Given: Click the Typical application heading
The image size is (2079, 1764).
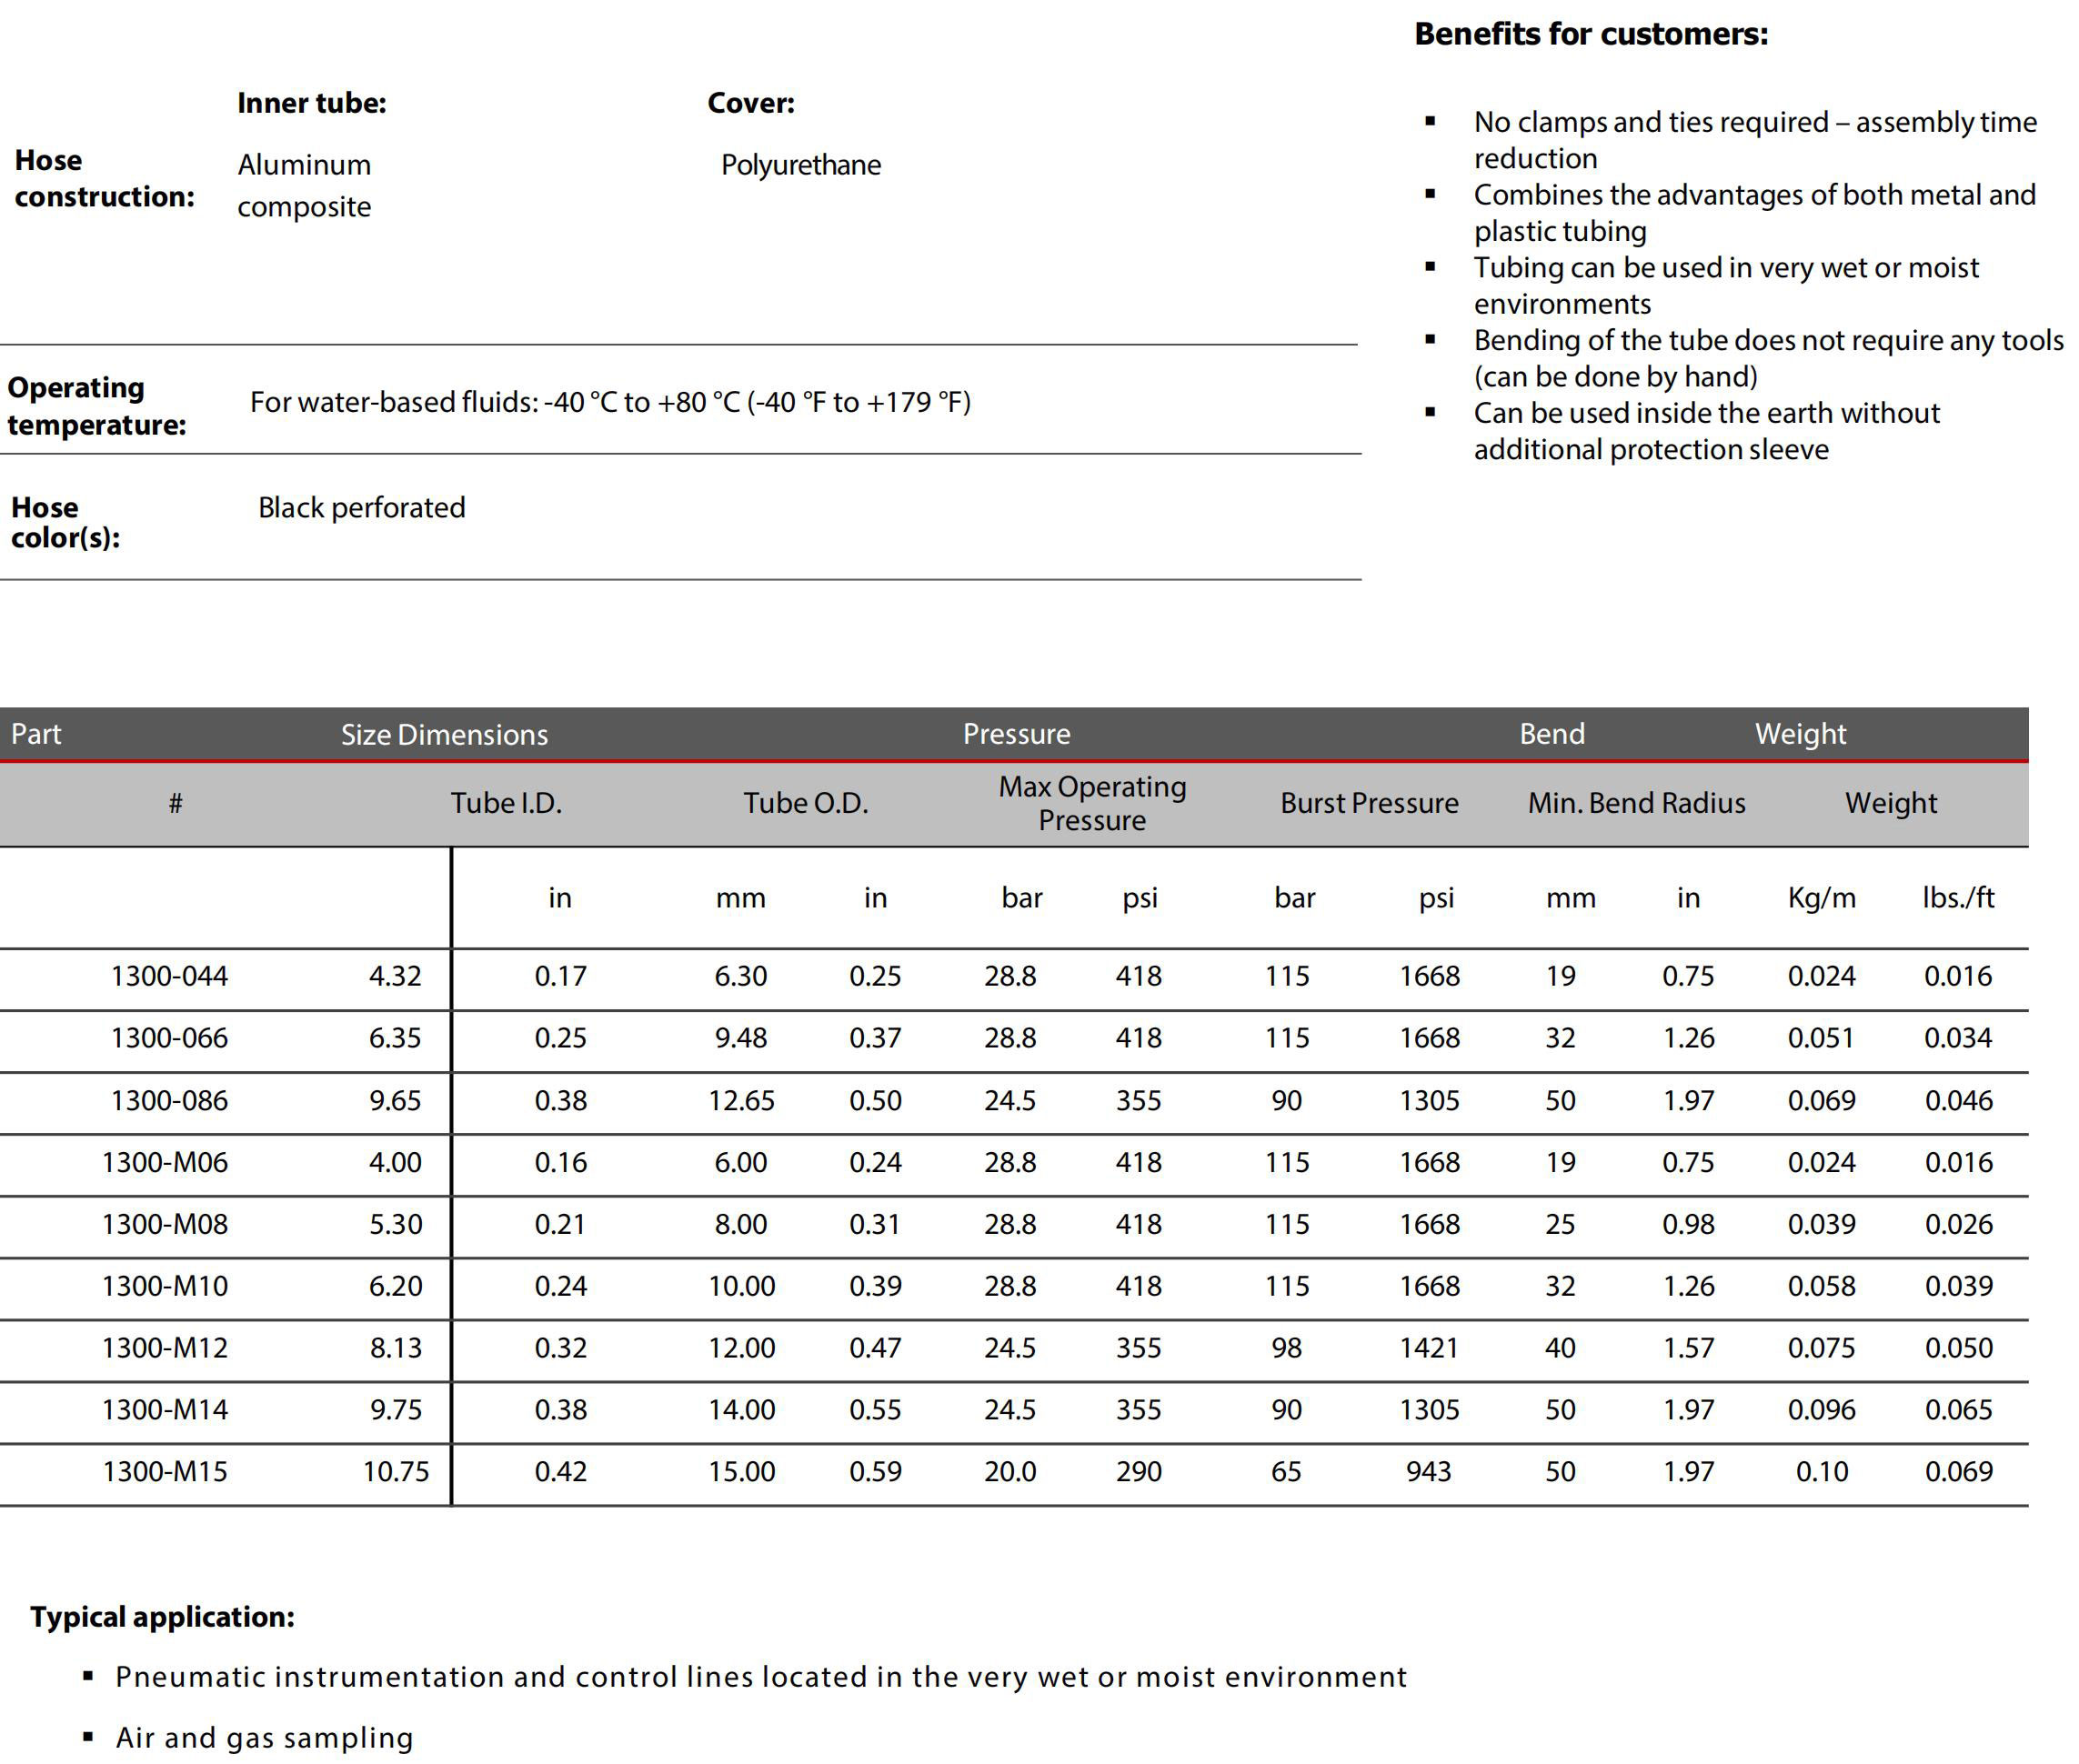Looking at the screenshot, I should (162, 1617).
